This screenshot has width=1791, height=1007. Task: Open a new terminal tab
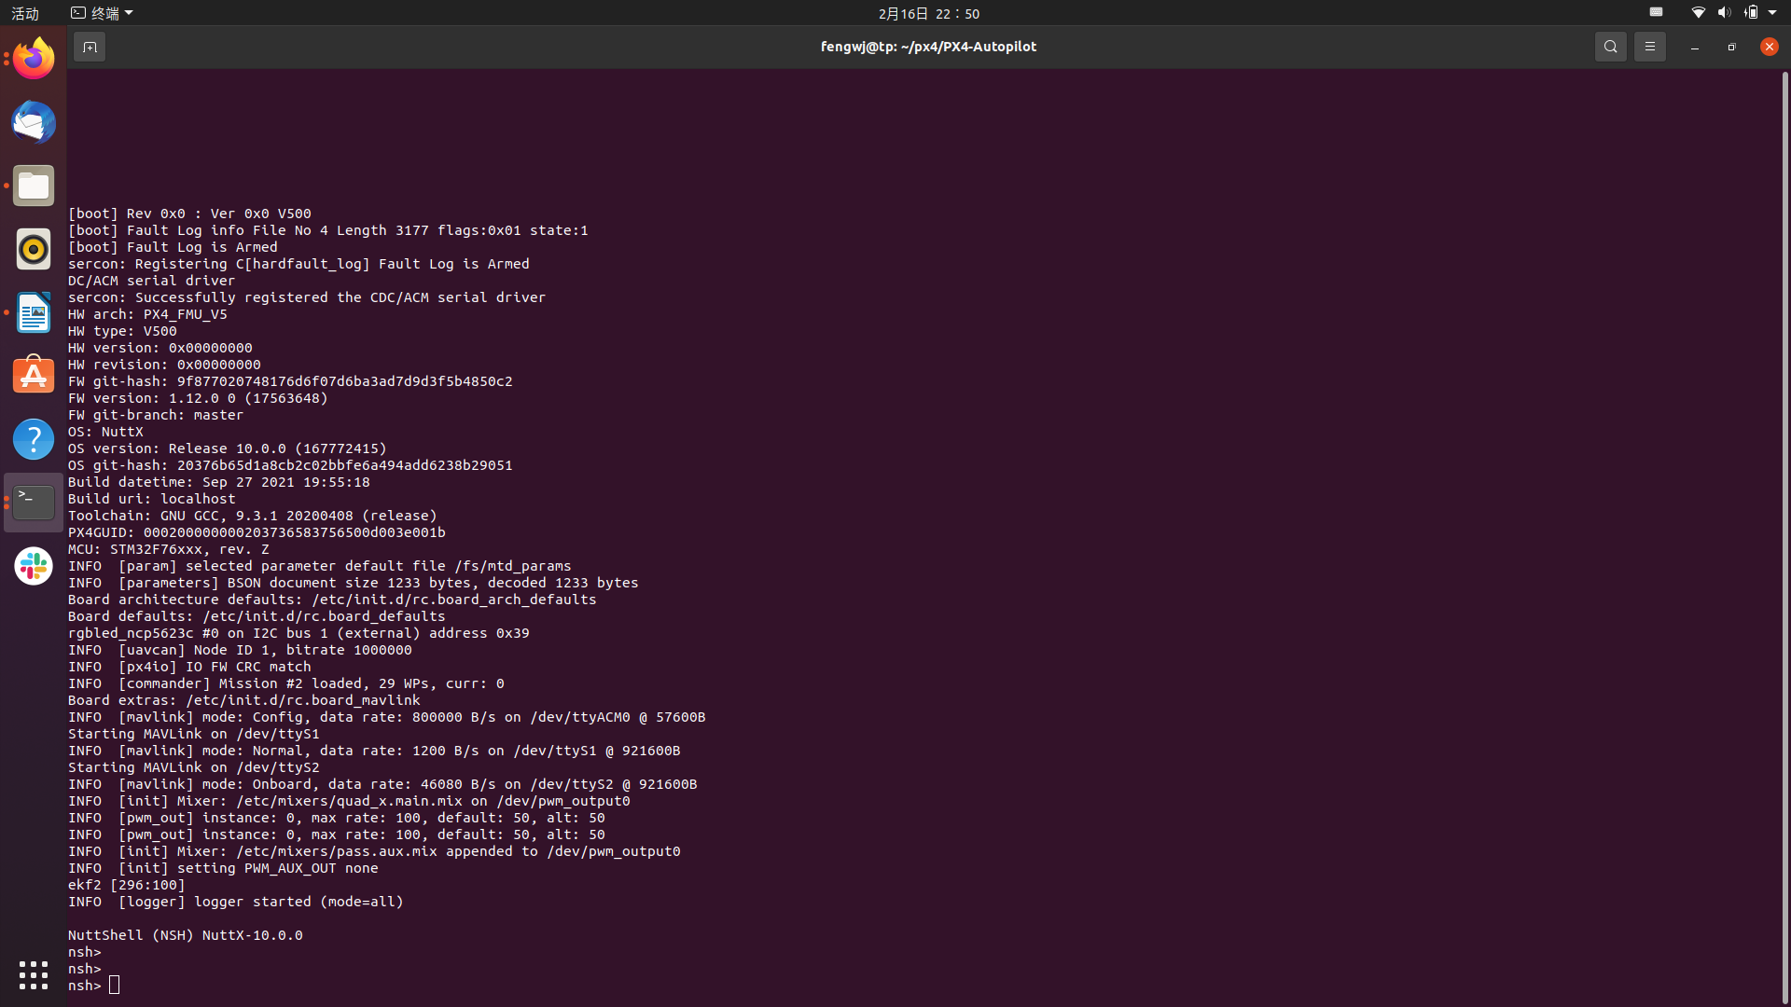[x=90, y=47]
